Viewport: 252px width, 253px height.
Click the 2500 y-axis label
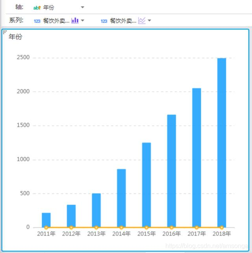(x=23, y=57)
